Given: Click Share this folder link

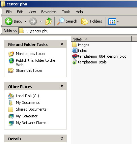Looking at the screenshot, I should point(29,70).
